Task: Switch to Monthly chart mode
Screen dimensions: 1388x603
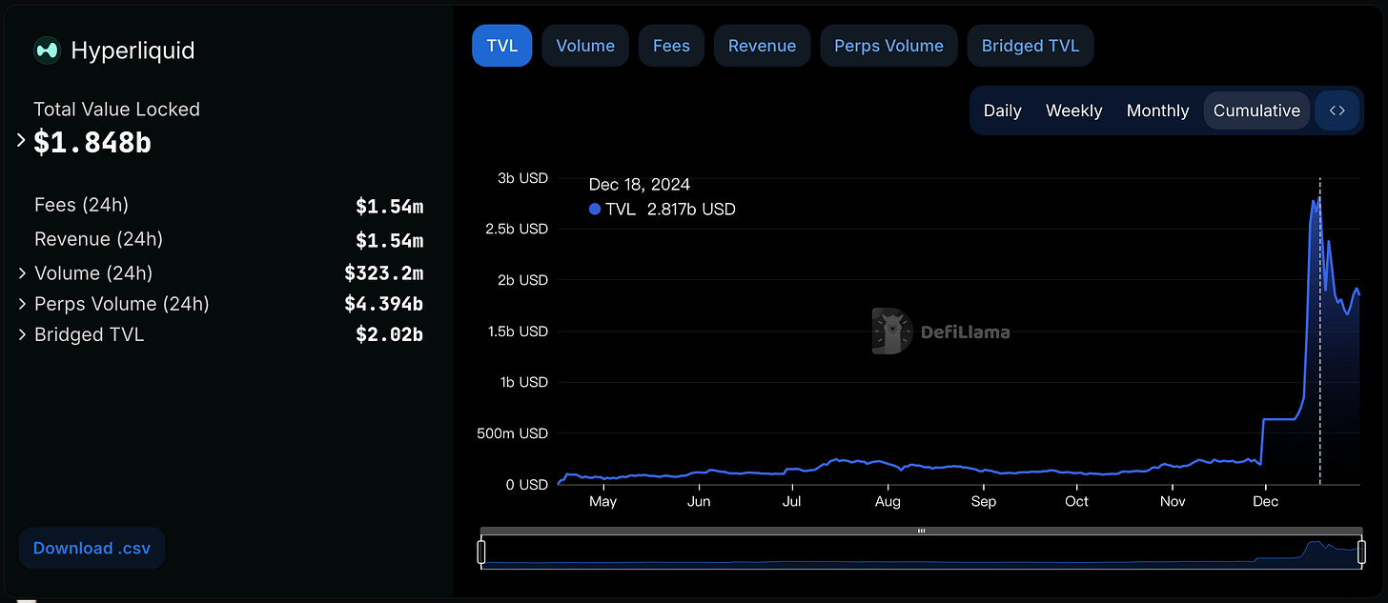Action: pos(1157,111)
